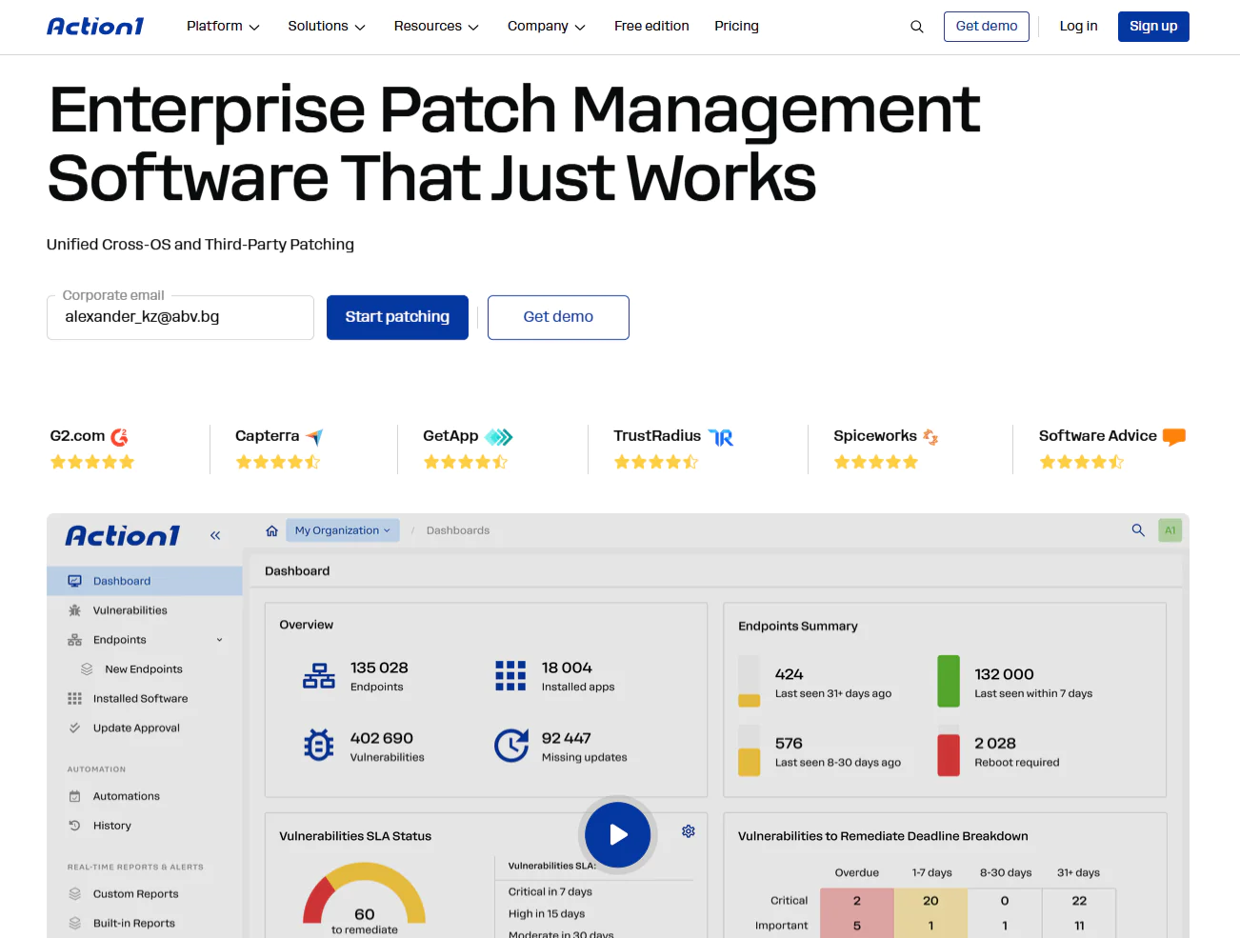The width and height of the screenshot is (1240, 938).
Task: Click the Critical 1-7 days cell showing 20
Action: pos(930,901)
